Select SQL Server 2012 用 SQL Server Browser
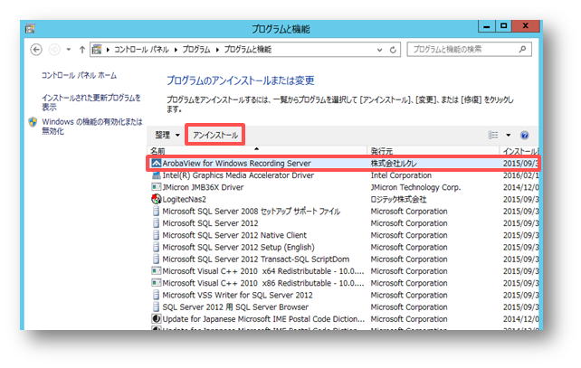581x368 pixels. 235,307
